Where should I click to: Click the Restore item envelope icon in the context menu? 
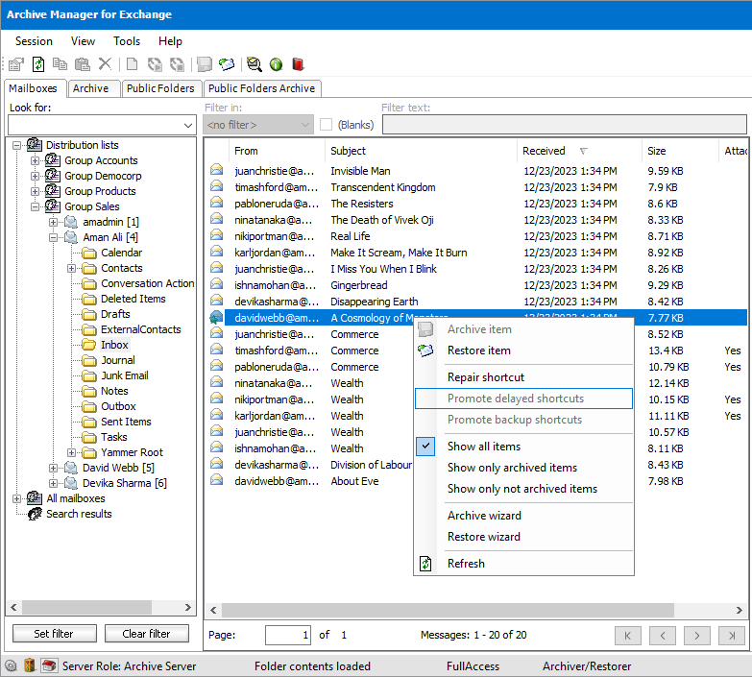coord(425,351)
